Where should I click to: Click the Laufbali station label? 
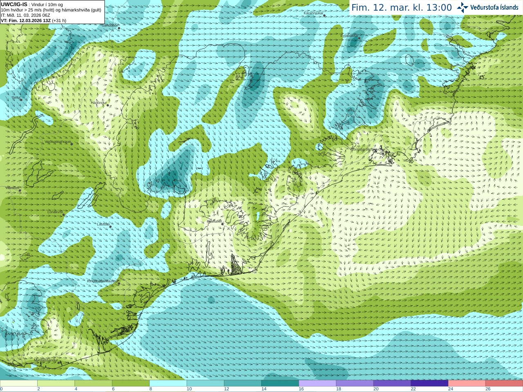103,224
